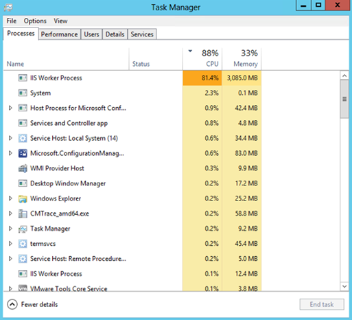Expand Host Process for Microsoft Conf row
The width and height of the screenshot is (352, 320).
(10, 108)
